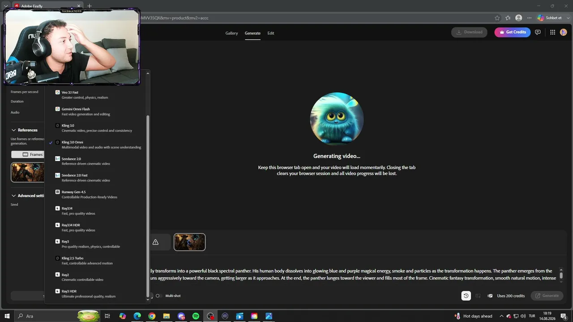
Task: Click the prompt's attached image thumbnail
Action: tap(189, 242)
